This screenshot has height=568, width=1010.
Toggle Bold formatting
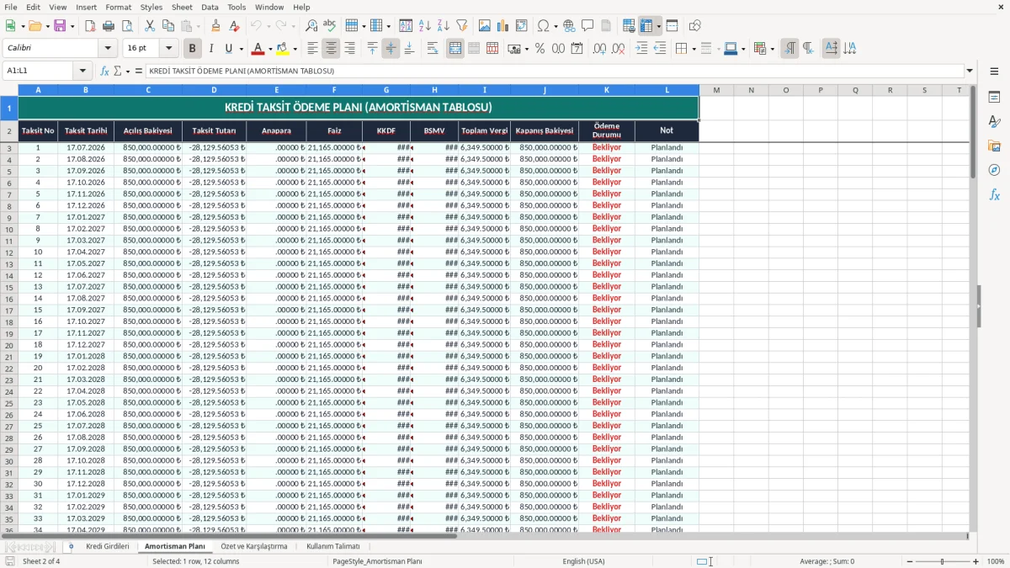click(193, 49)
